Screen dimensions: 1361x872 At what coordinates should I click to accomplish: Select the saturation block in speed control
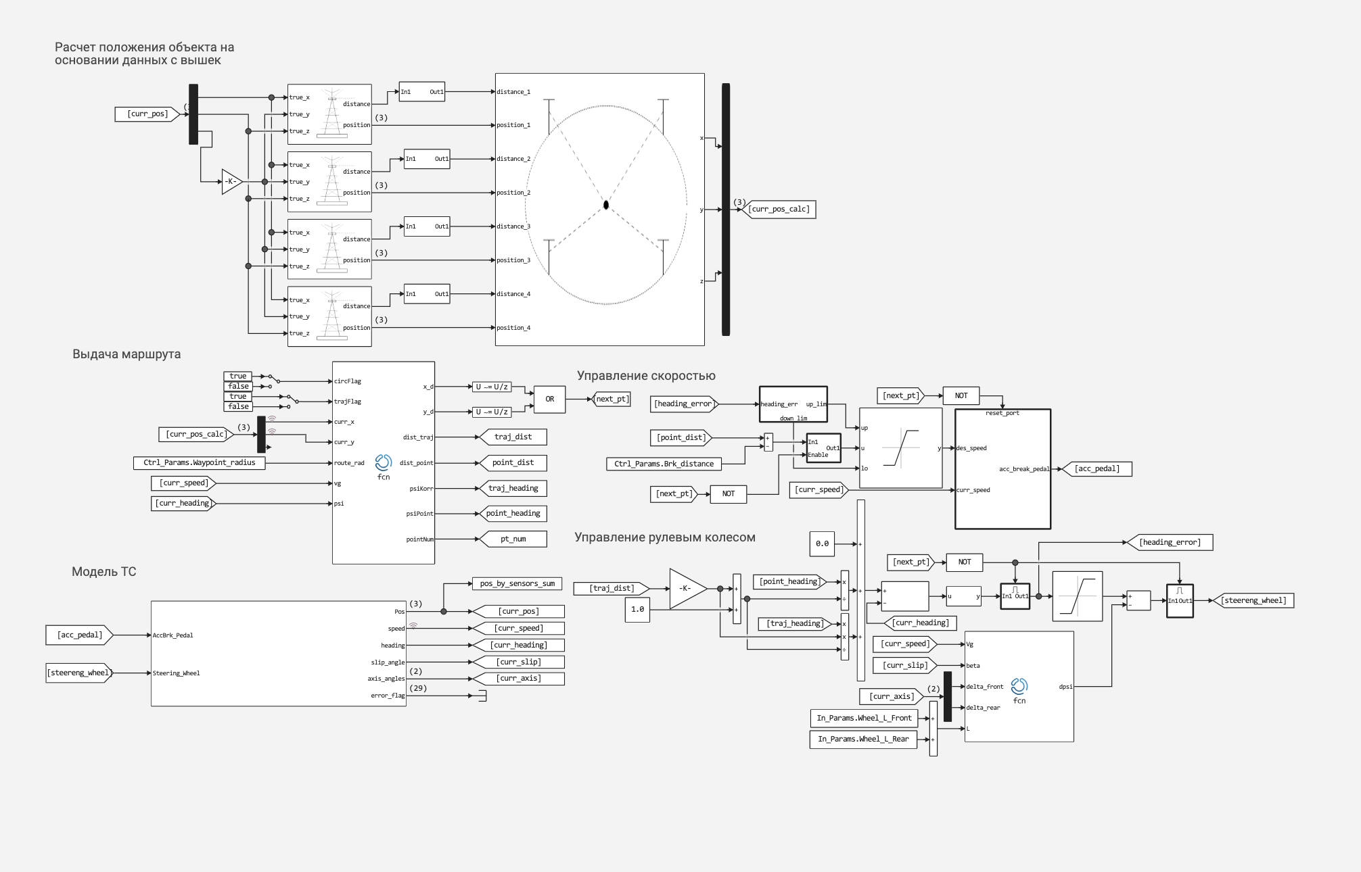[x=900, y=447]
